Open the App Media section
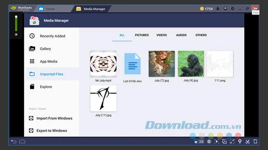This screenshot has width=268, height=150. 52,61
